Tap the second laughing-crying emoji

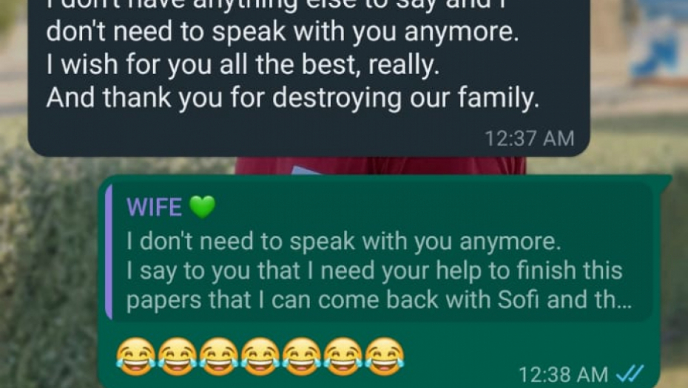[x=178, y=356]
